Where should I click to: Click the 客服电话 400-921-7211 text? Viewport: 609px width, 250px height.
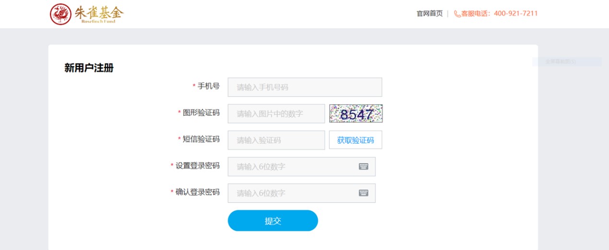click(499, 13)
